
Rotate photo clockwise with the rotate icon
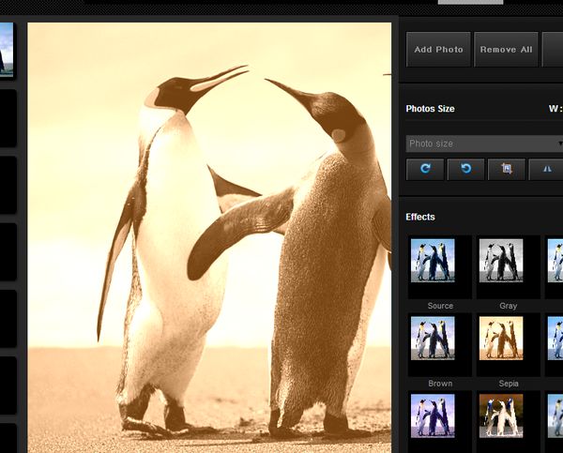coord(425,169)
